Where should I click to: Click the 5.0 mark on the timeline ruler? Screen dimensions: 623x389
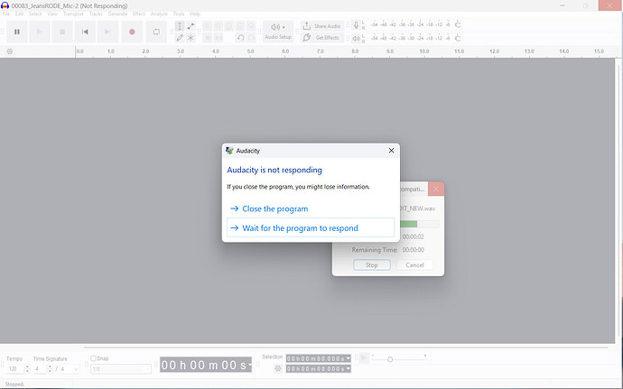click(x=250, y=51)
